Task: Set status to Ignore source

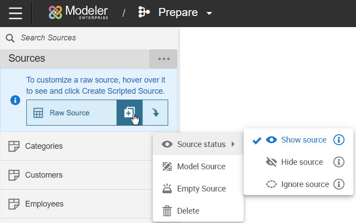Action: coord(305,184)
